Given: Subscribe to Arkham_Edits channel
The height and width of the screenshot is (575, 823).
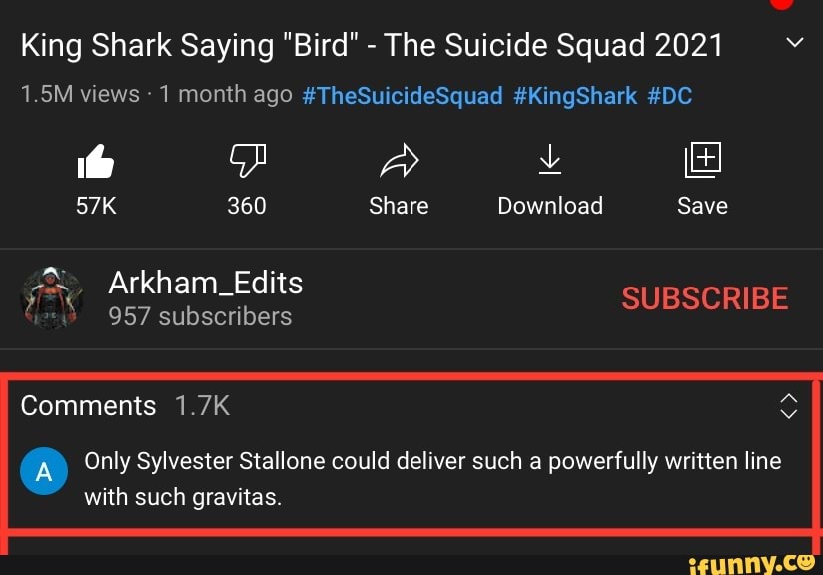Looking at the screenshot, I should tap(705, 298).
